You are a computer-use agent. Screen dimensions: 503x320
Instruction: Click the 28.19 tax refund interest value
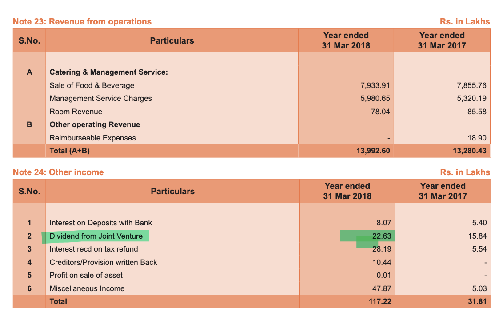(382, 249)
